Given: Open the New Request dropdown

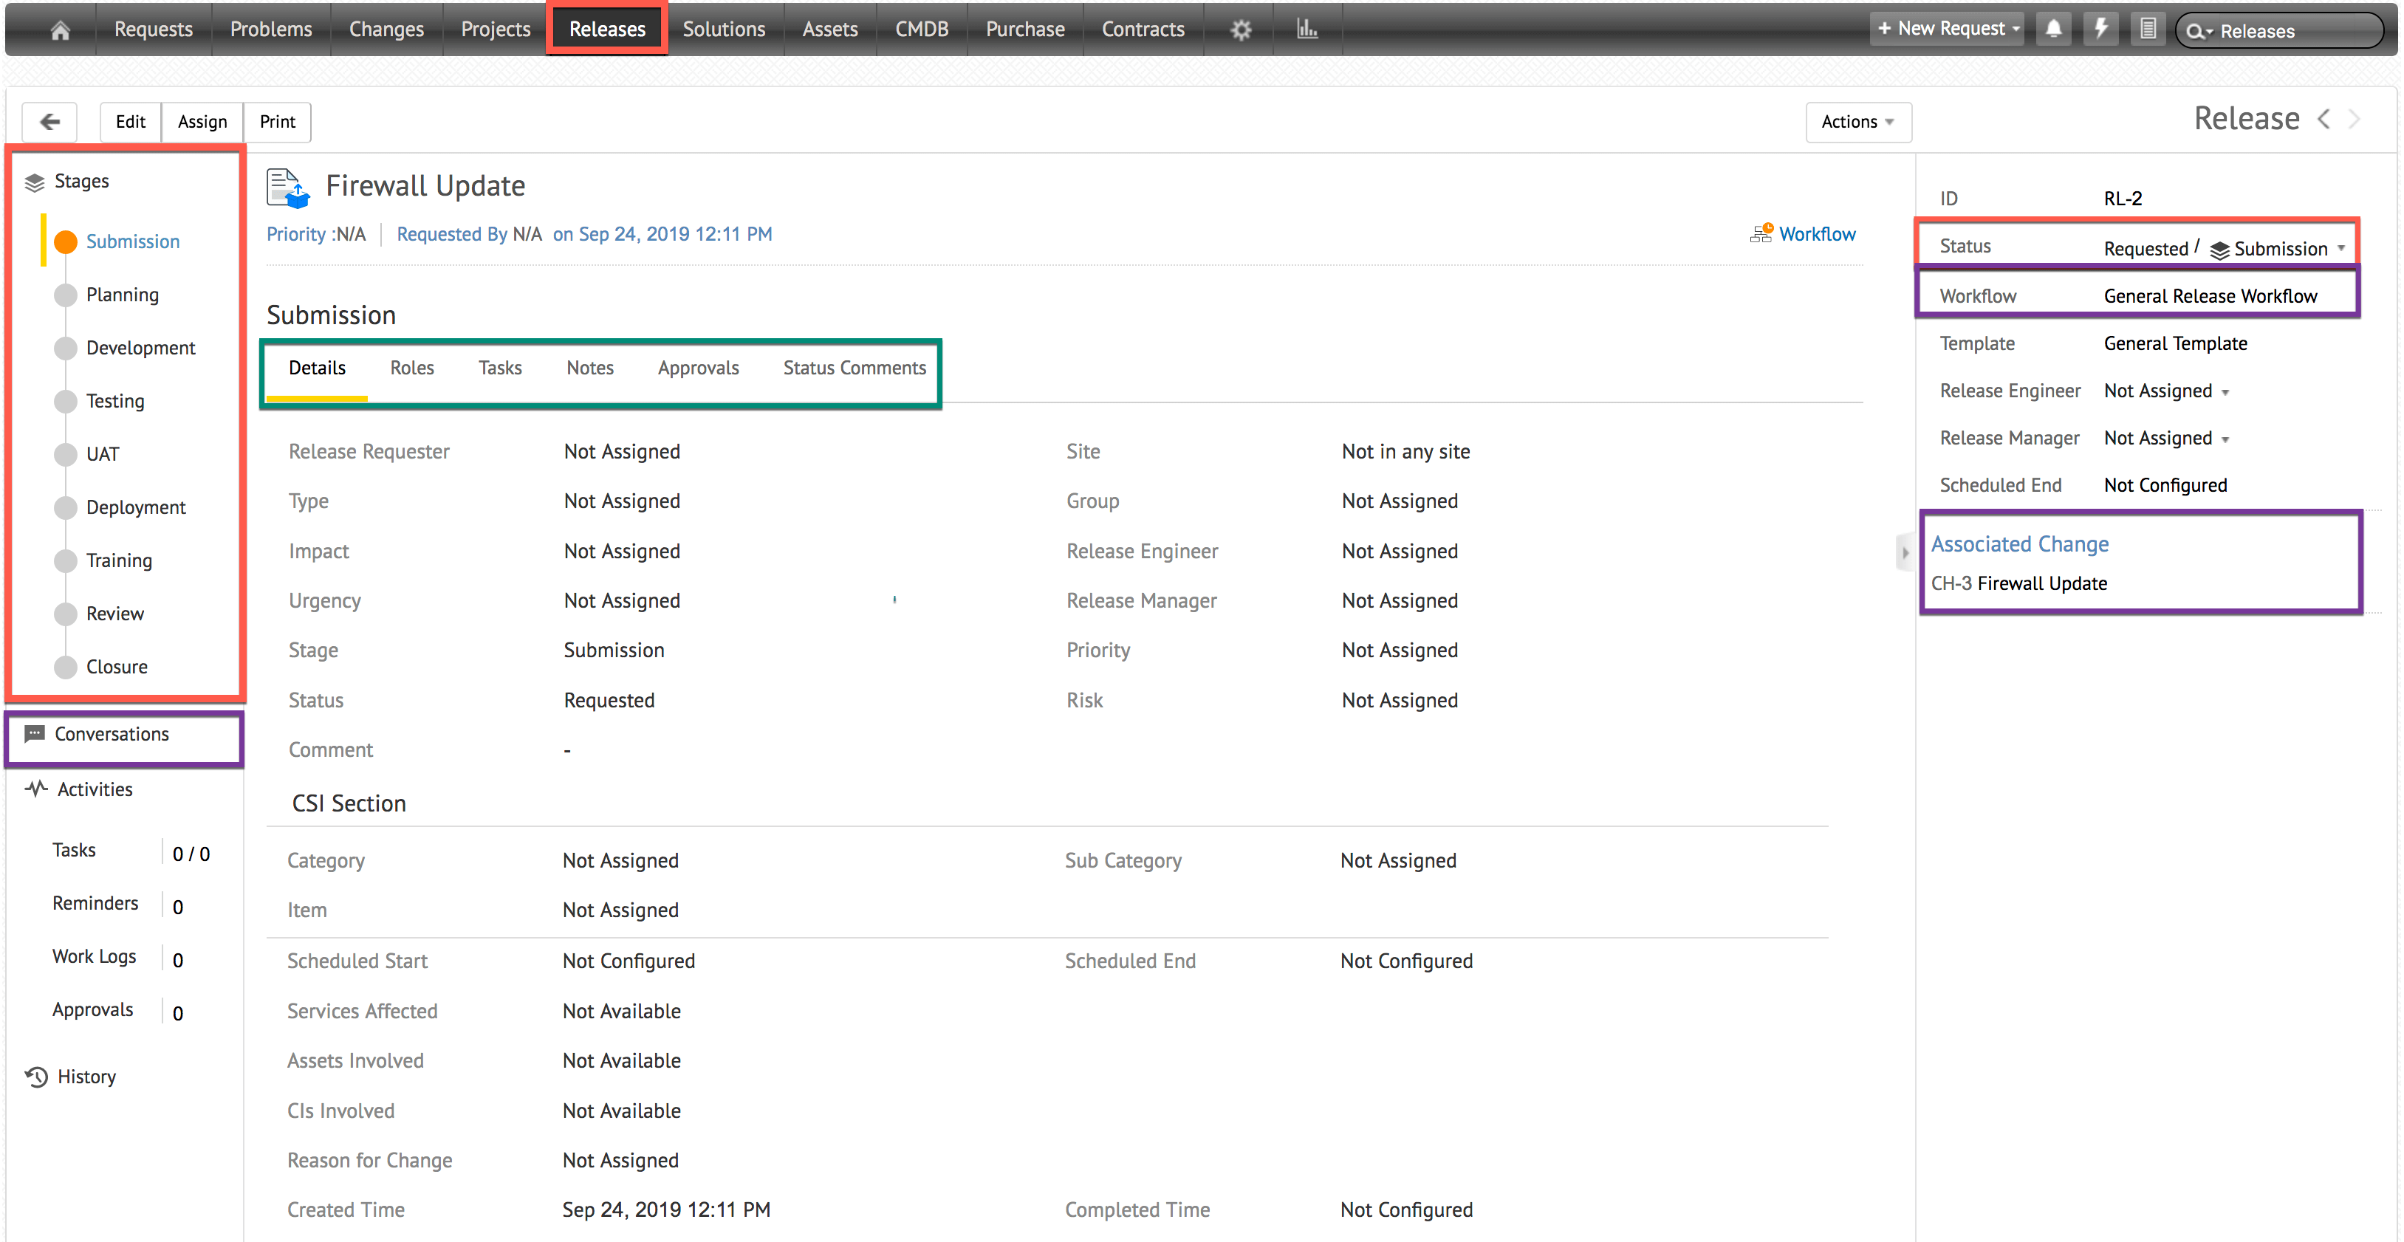Looking at the screenshot, I should [x=1948, y=29].
